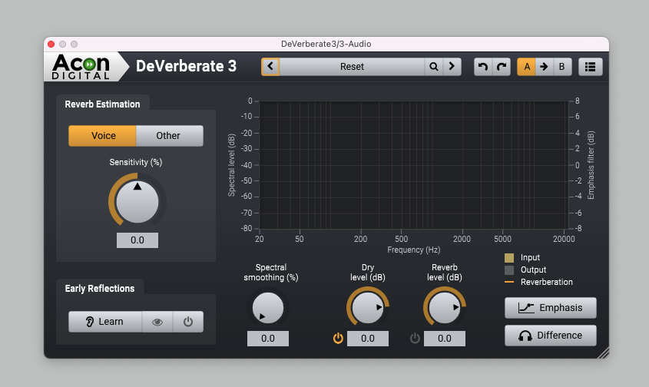649x387 pixels.
Task: Open the Reset preset dropdown
Action: coord(352,67)
